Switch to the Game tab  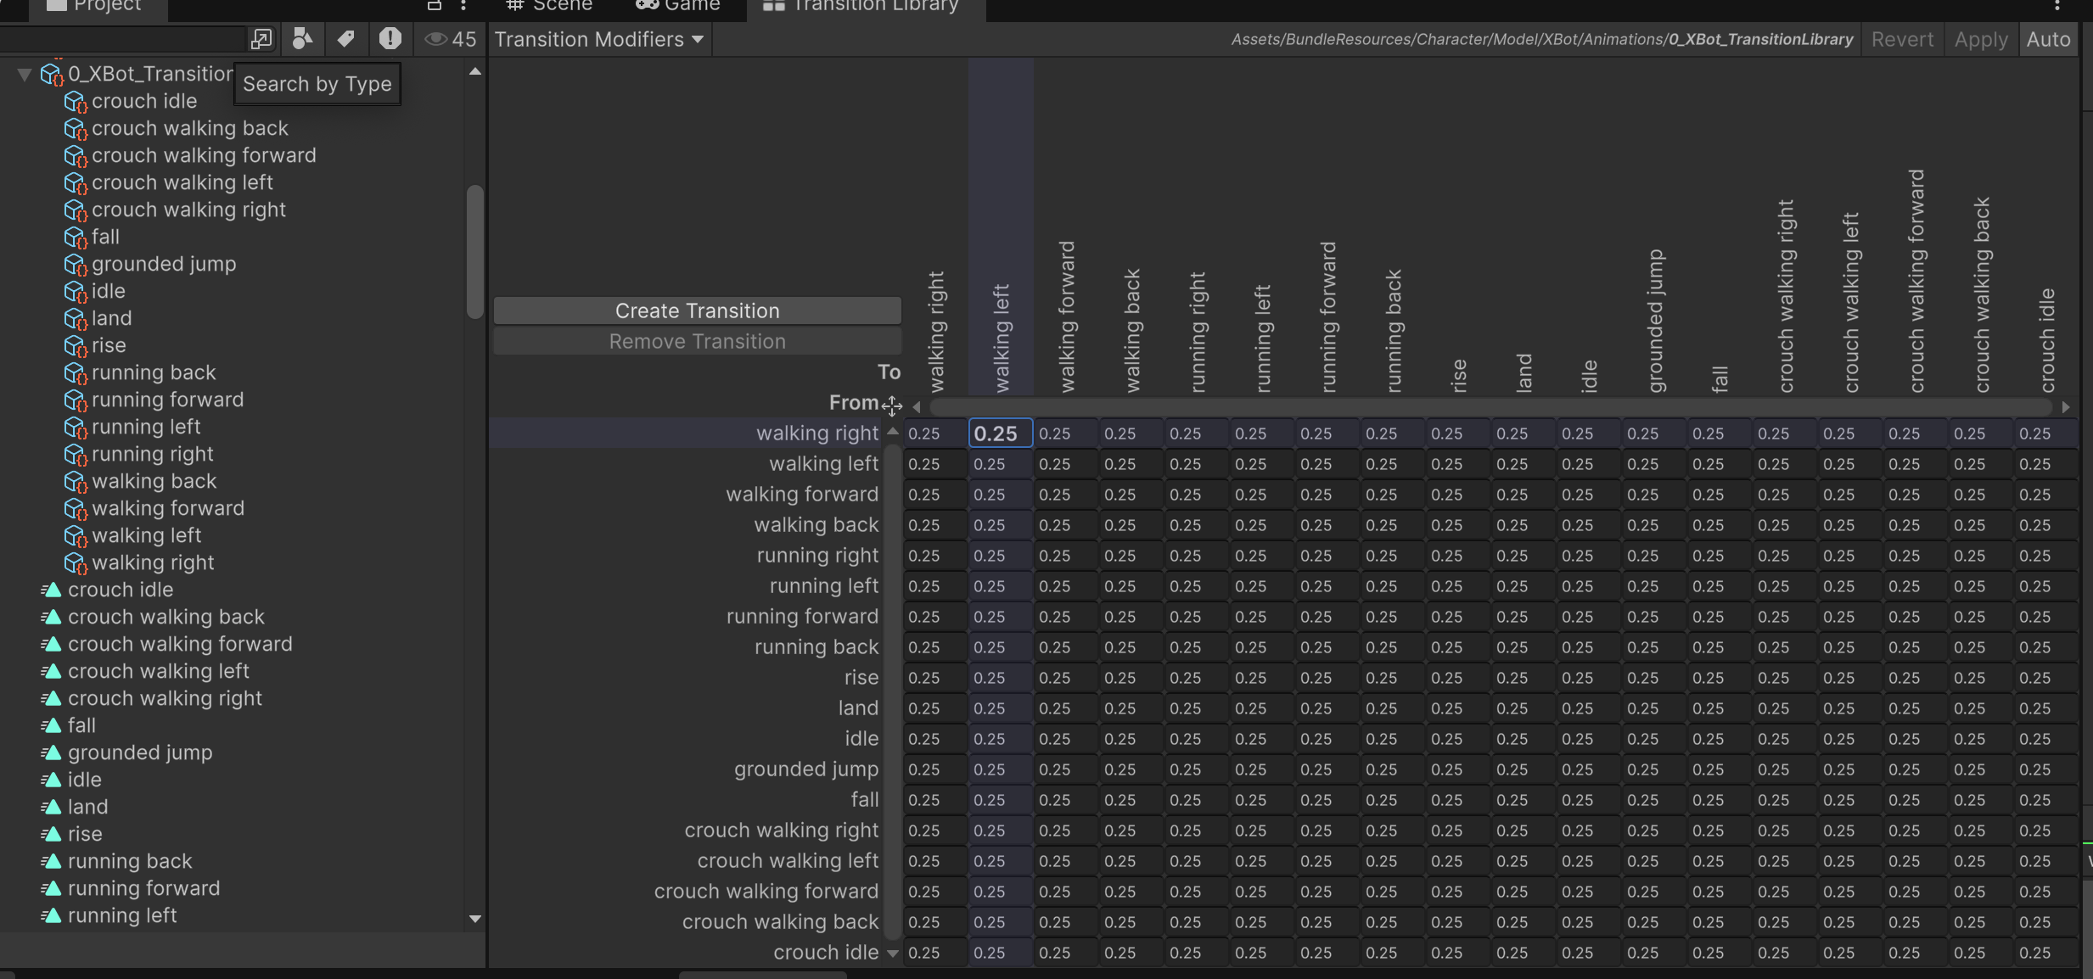[678, 6]
